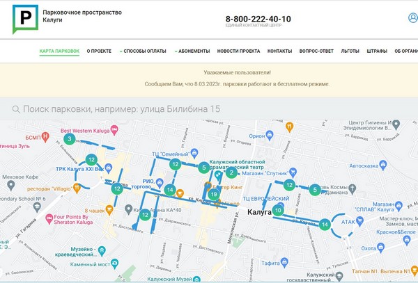Screen dimensions: 418x283
Task: Click Four Points By Sheraton pin
Action: 49,219
